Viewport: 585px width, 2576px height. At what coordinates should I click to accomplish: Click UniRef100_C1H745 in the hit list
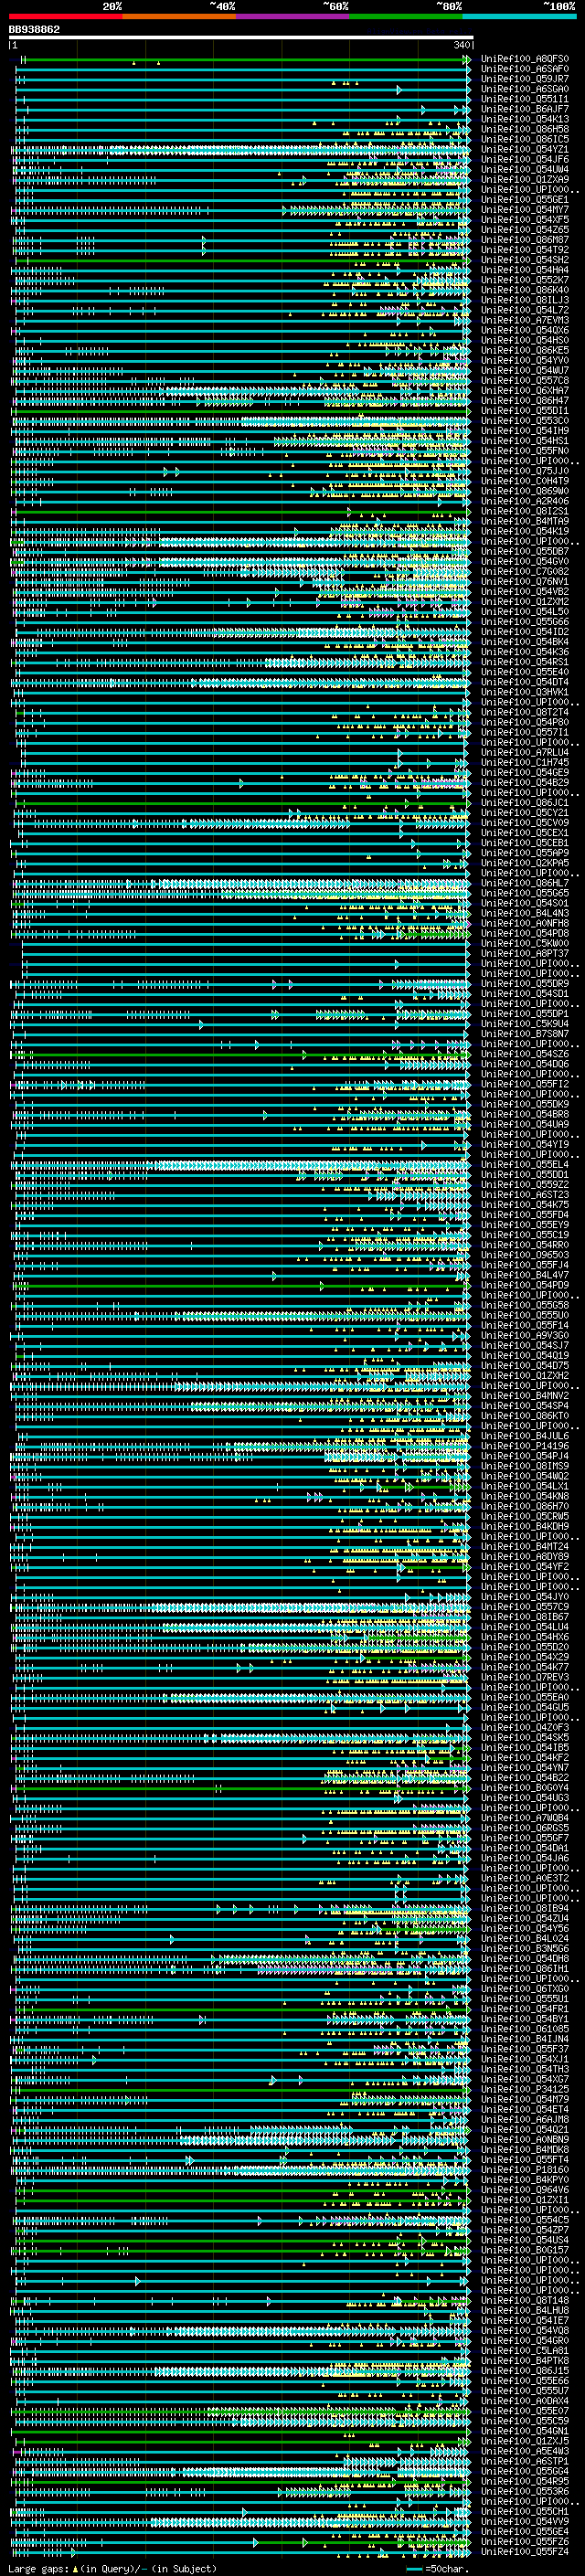pos(525,762)
